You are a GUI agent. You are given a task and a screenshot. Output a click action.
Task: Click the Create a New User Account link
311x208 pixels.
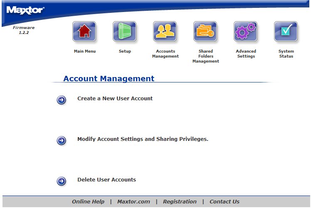tap(115, 99)
